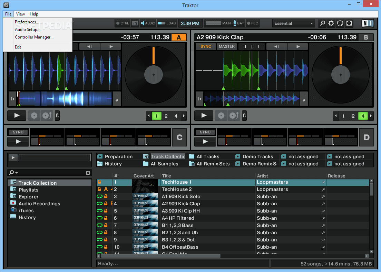
Task: Play Deck B
Action: point(204,116)
